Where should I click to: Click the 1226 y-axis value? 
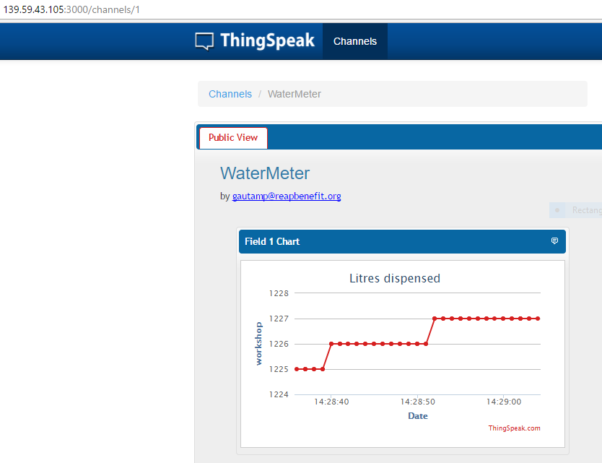279,344
